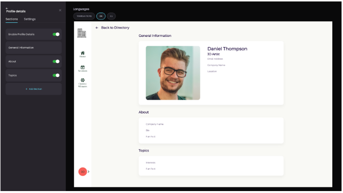Click the name Daniel Thompson
This screenshot has height=193, width=343.
click(x=227, y=49)
